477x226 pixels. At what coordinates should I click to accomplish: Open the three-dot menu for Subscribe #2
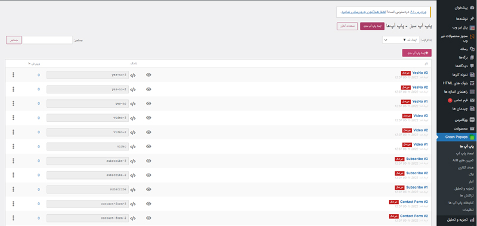[x=13, y=175]
